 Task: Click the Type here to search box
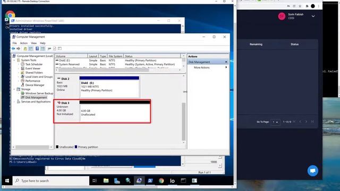51,180
